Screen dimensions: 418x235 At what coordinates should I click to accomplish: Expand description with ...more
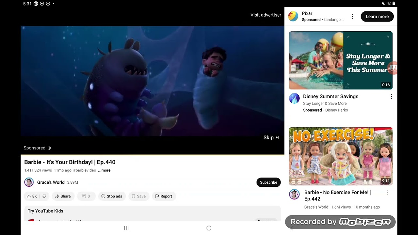(x=104, y=170)
